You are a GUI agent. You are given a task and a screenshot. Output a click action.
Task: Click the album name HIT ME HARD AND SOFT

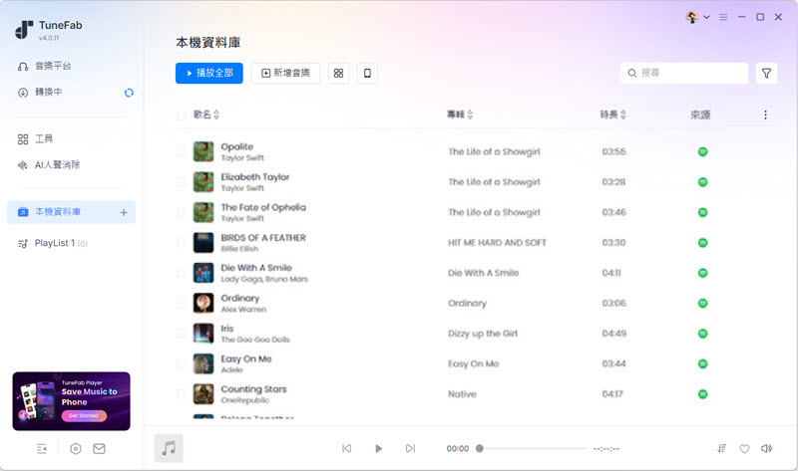point(497,243)
